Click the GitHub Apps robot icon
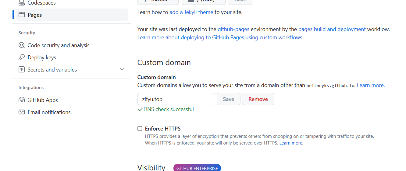The height and width of the screenshot is (171, 406). 22,100
